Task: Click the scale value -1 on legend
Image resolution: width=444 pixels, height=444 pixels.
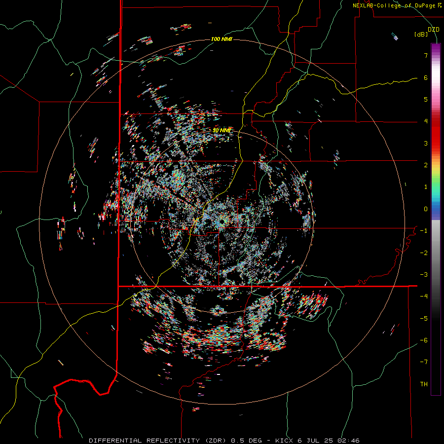Action: [424, 231]
